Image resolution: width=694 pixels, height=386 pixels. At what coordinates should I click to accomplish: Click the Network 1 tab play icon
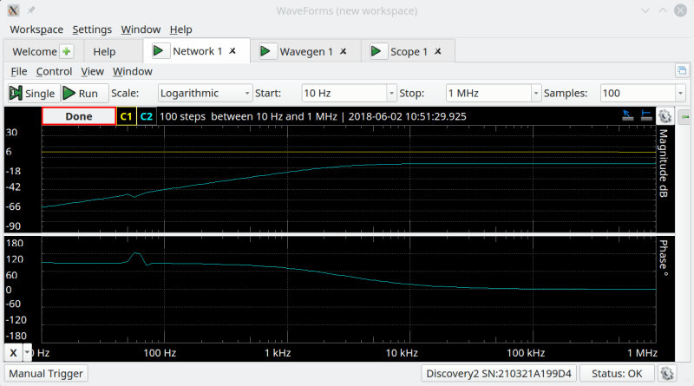coord(160,51)
